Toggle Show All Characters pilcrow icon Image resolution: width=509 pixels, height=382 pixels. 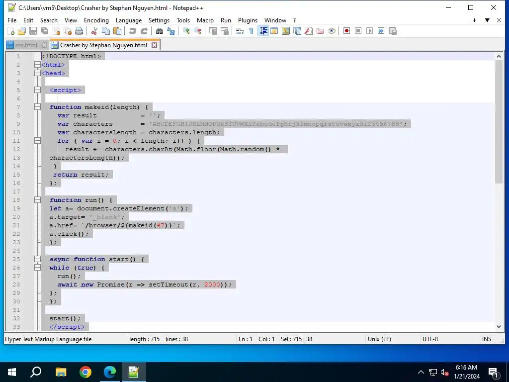pos(251,31)
